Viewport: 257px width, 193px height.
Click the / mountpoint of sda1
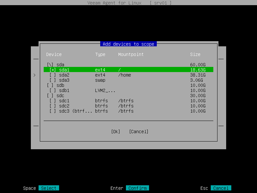pos(119,70)
